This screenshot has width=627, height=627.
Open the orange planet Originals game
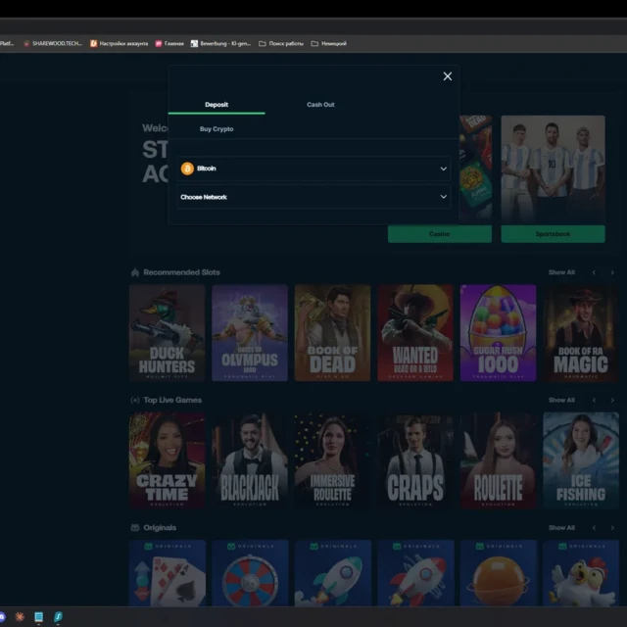(498, 573)
